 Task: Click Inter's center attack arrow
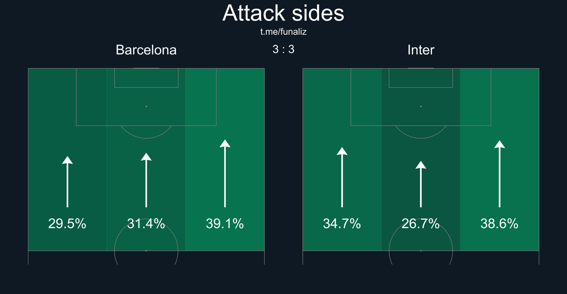(421, 184)
